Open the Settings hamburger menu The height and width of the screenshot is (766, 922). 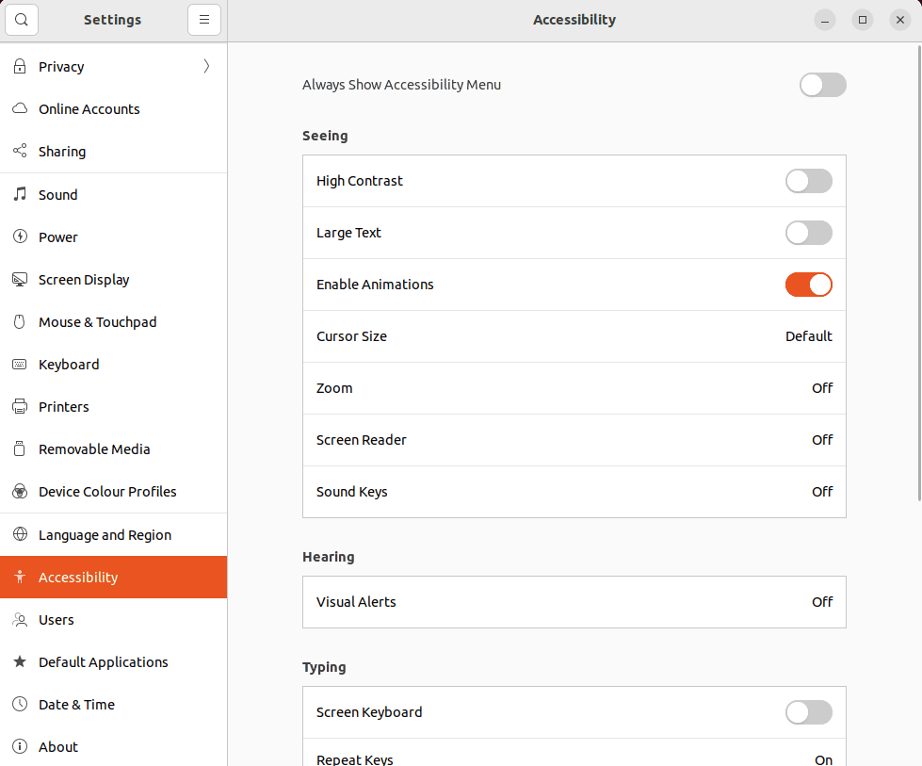(204, 20)
